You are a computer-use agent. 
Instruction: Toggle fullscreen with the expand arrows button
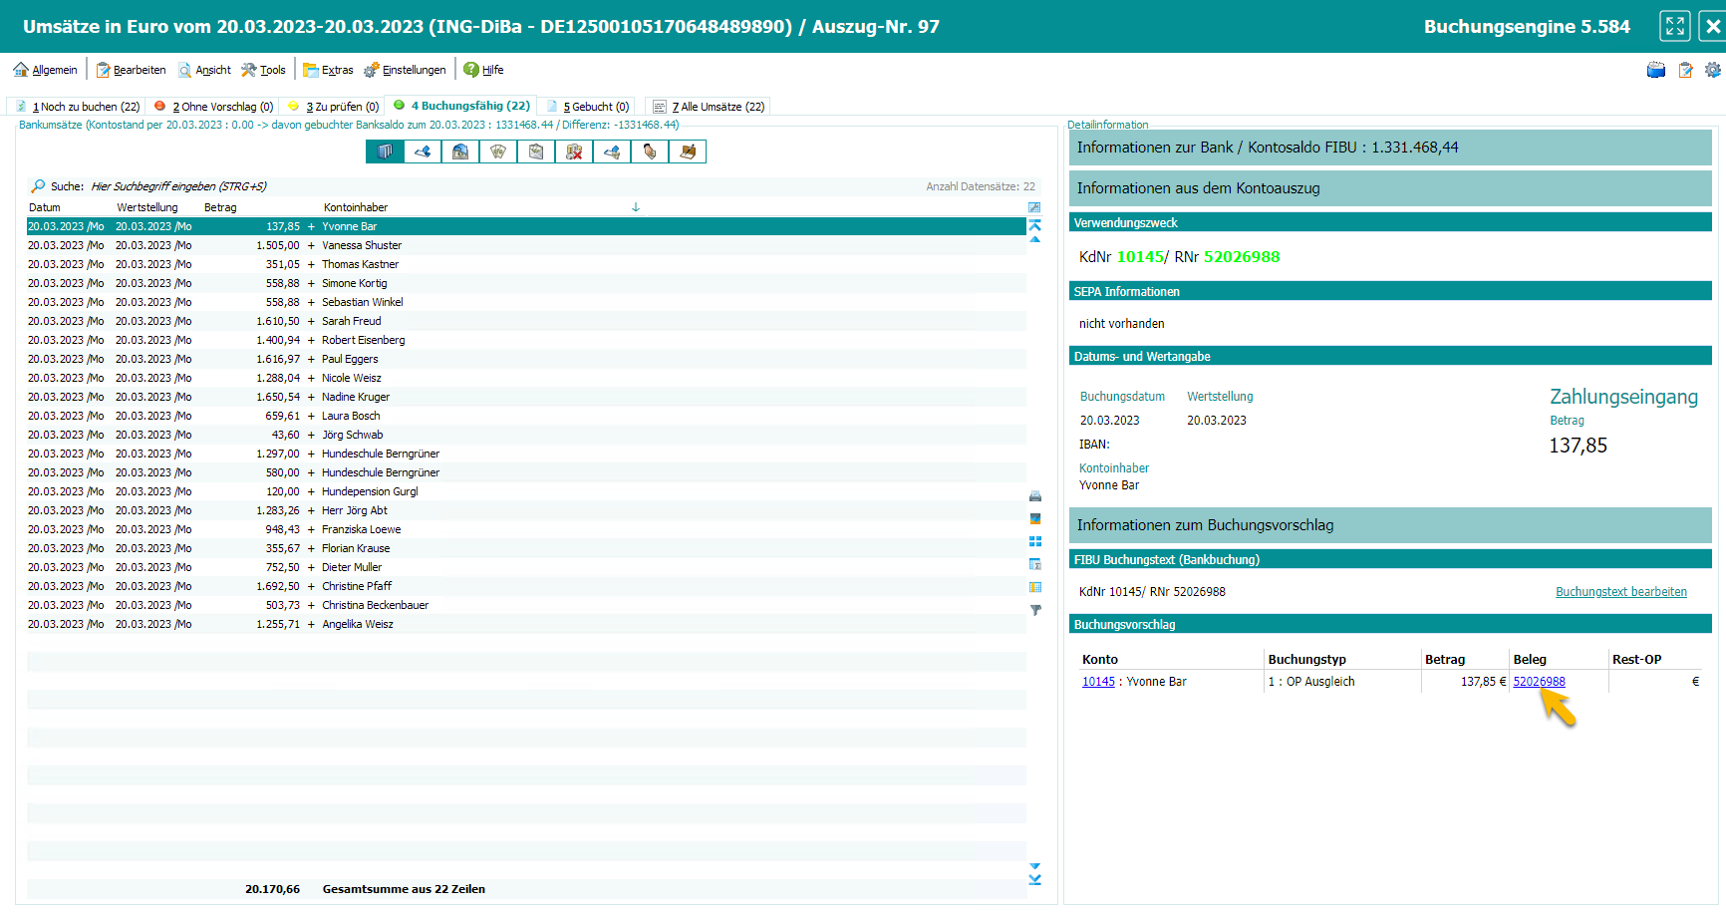pyautogui.click(x=1674, y=26)
